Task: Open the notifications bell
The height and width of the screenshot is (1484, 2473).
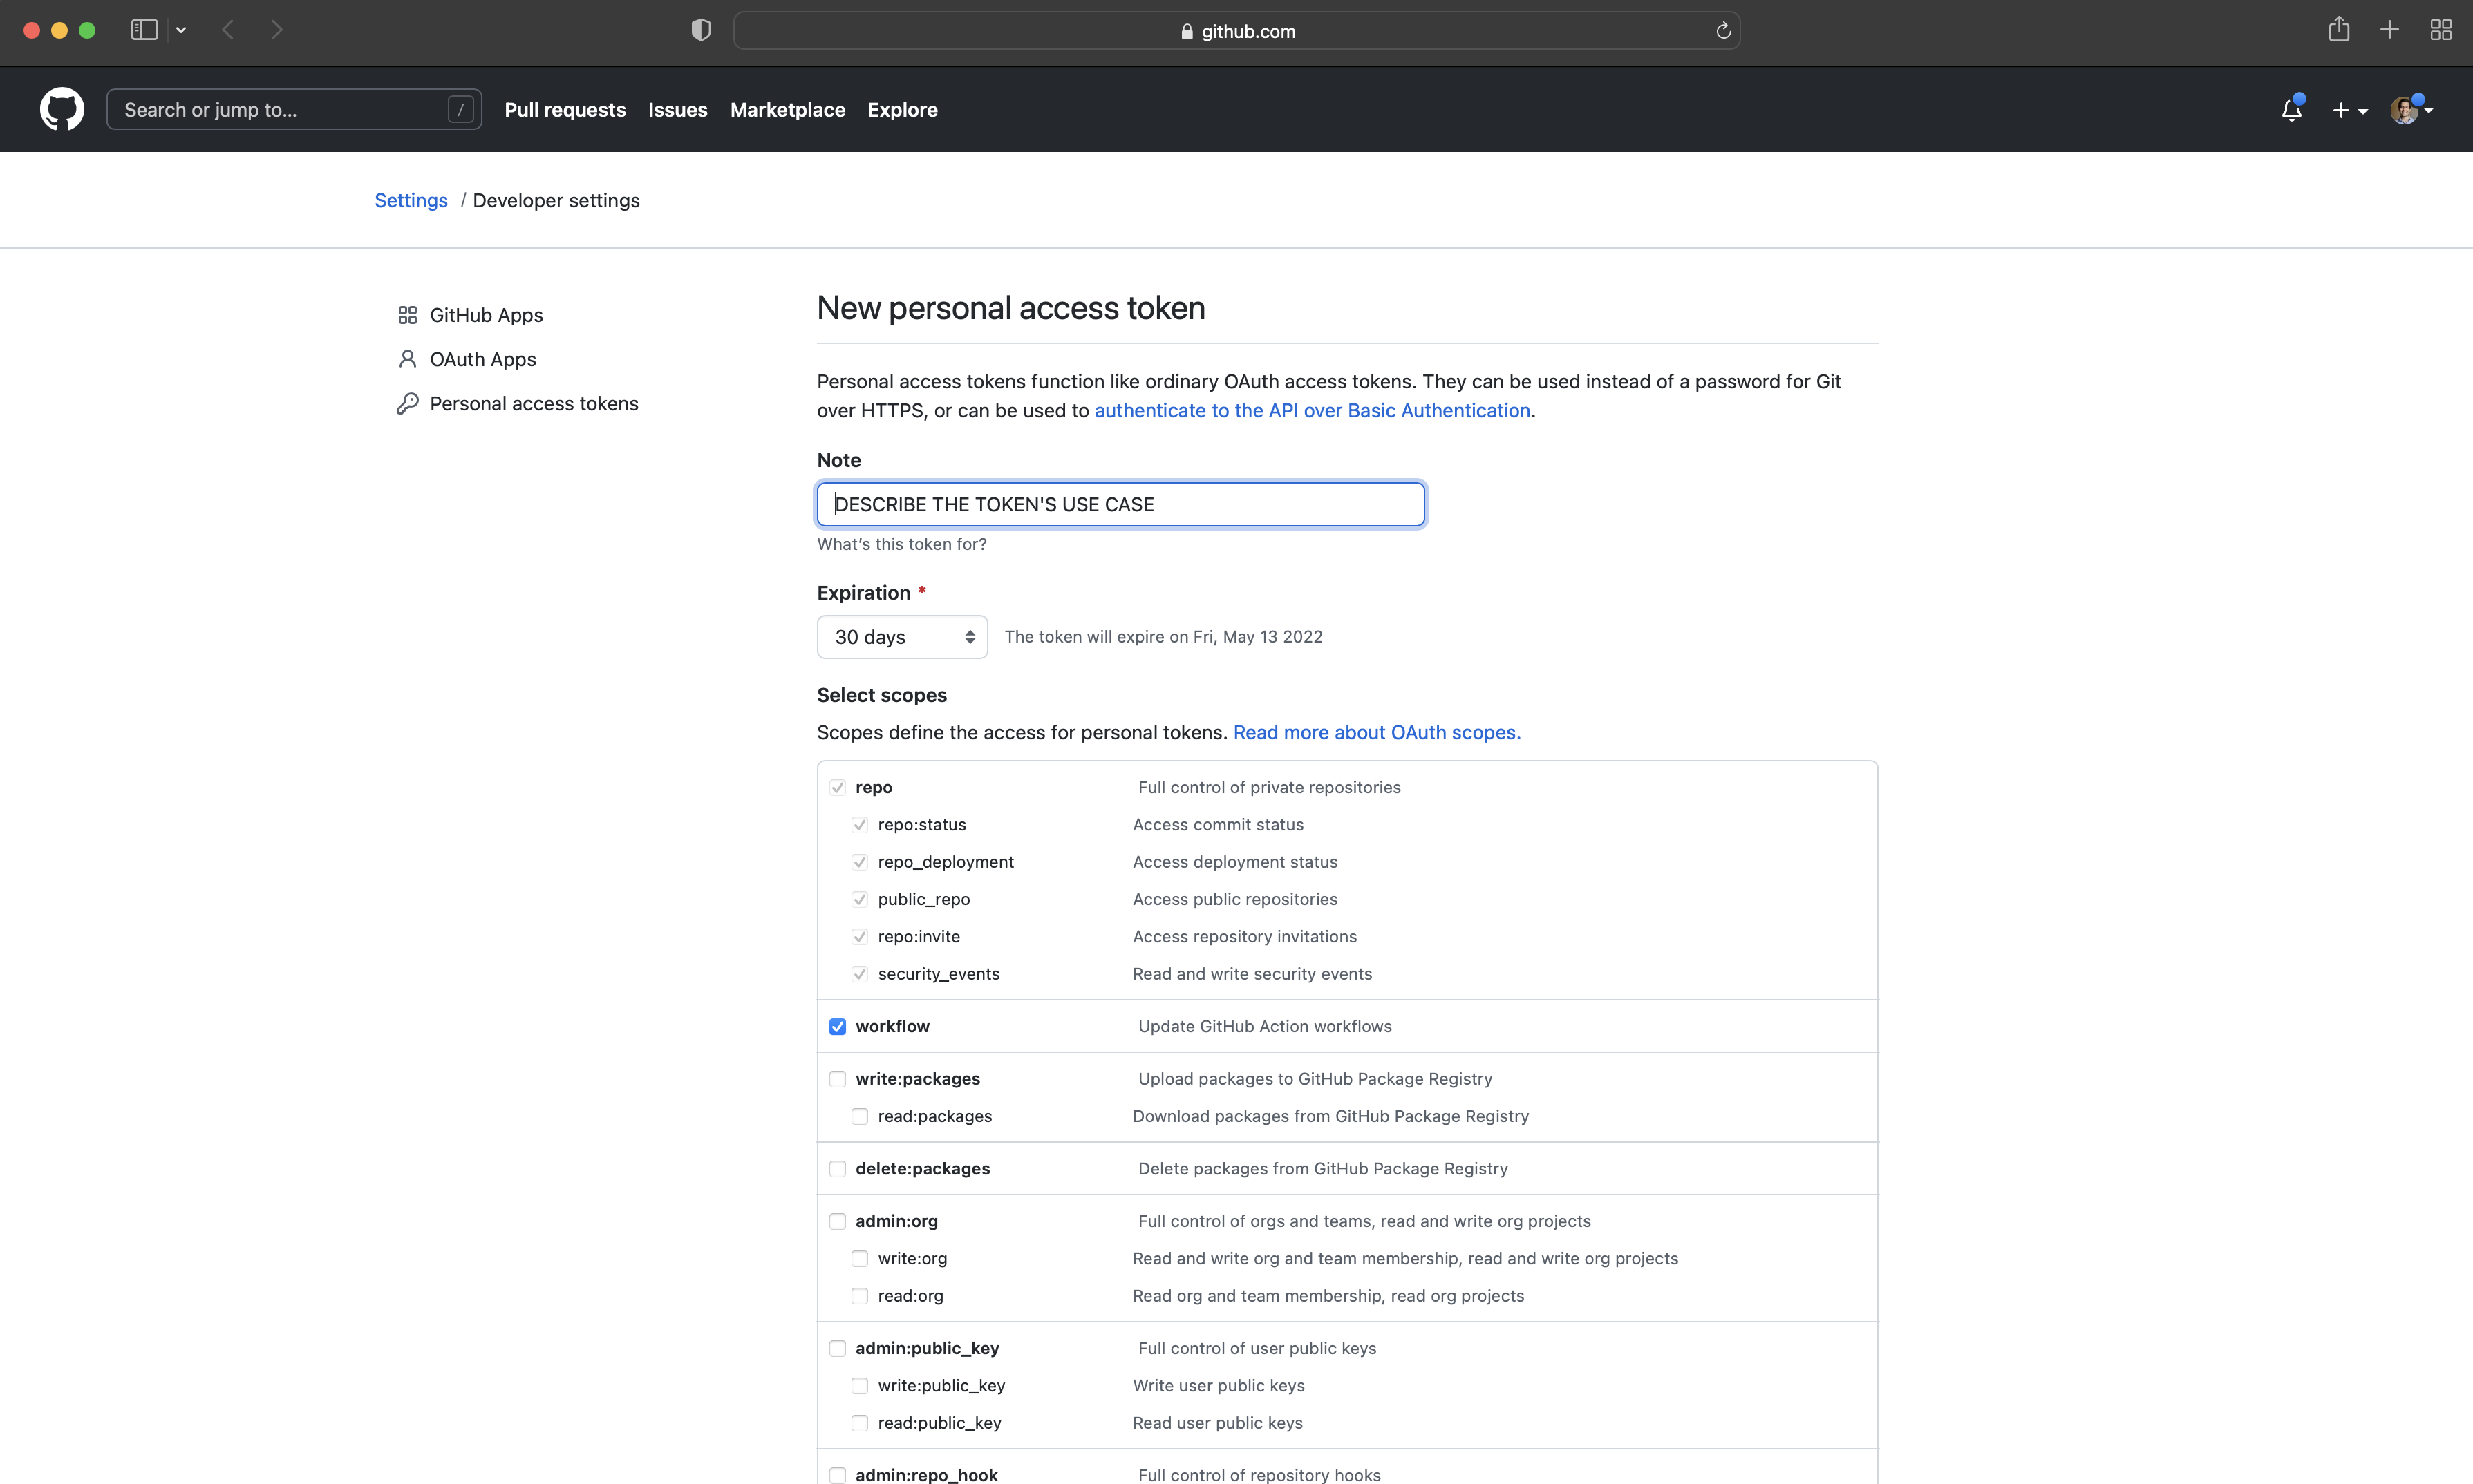Action: click(2291, 110)
